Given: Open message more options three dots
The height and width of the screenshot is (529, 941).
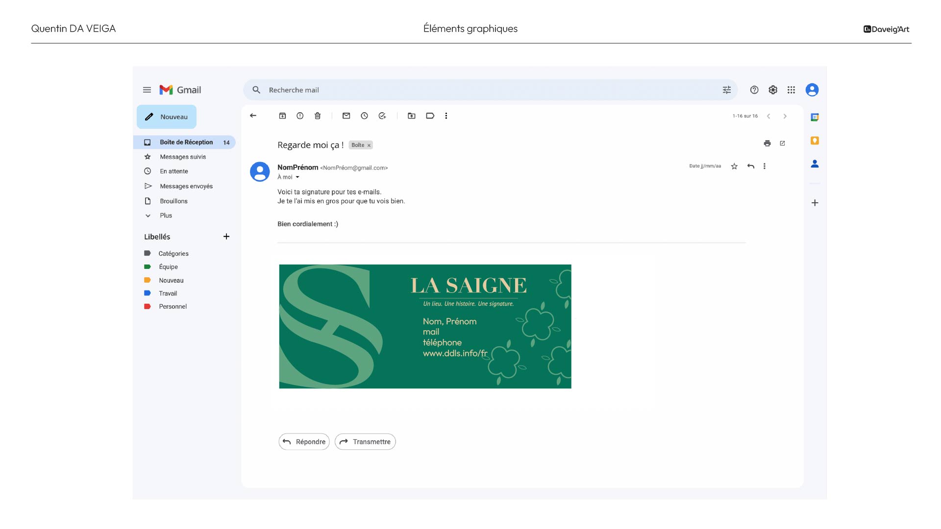Looking at the screenshot, I should pos(764,166).
